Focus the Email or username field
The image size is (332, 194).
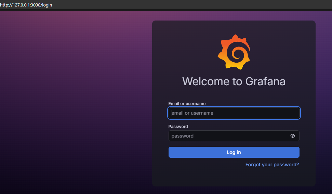[x=234, y=113]
